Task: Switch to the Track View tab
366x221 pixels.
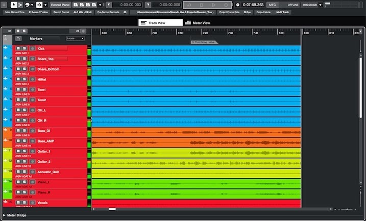Action: pyautogui.click(x=160, y=23)
